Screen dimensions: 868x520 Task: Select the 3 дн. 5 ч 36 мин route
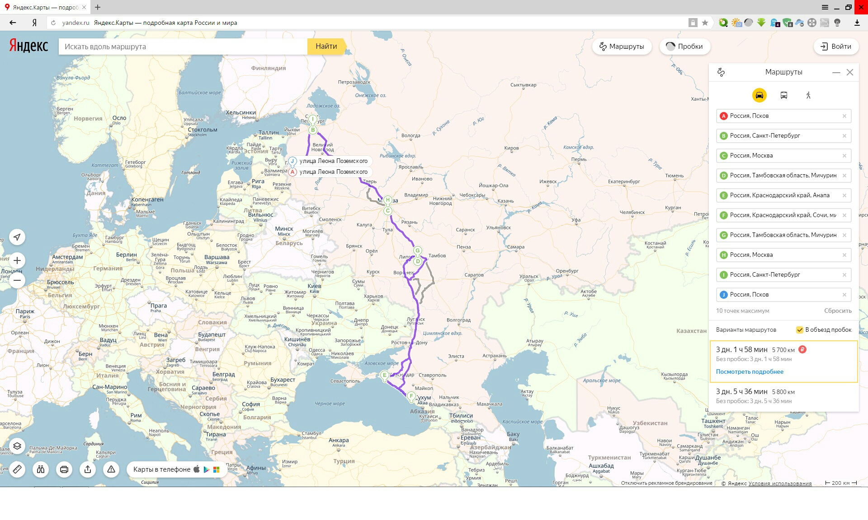pyautogui.click(x=783, y=396)
